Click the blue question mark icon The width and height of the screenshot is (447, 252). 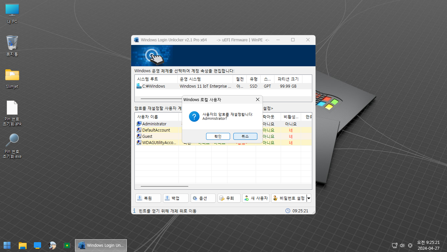pyautogui.click(x=194, y=116)
